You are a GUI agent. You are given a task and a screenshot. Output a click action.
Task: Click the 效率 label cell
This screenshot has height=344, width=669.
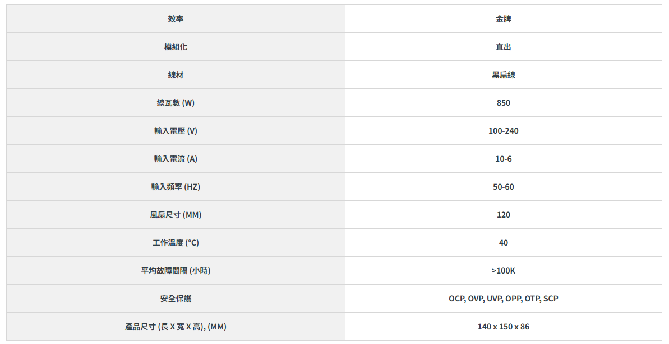tap(176, 19)
